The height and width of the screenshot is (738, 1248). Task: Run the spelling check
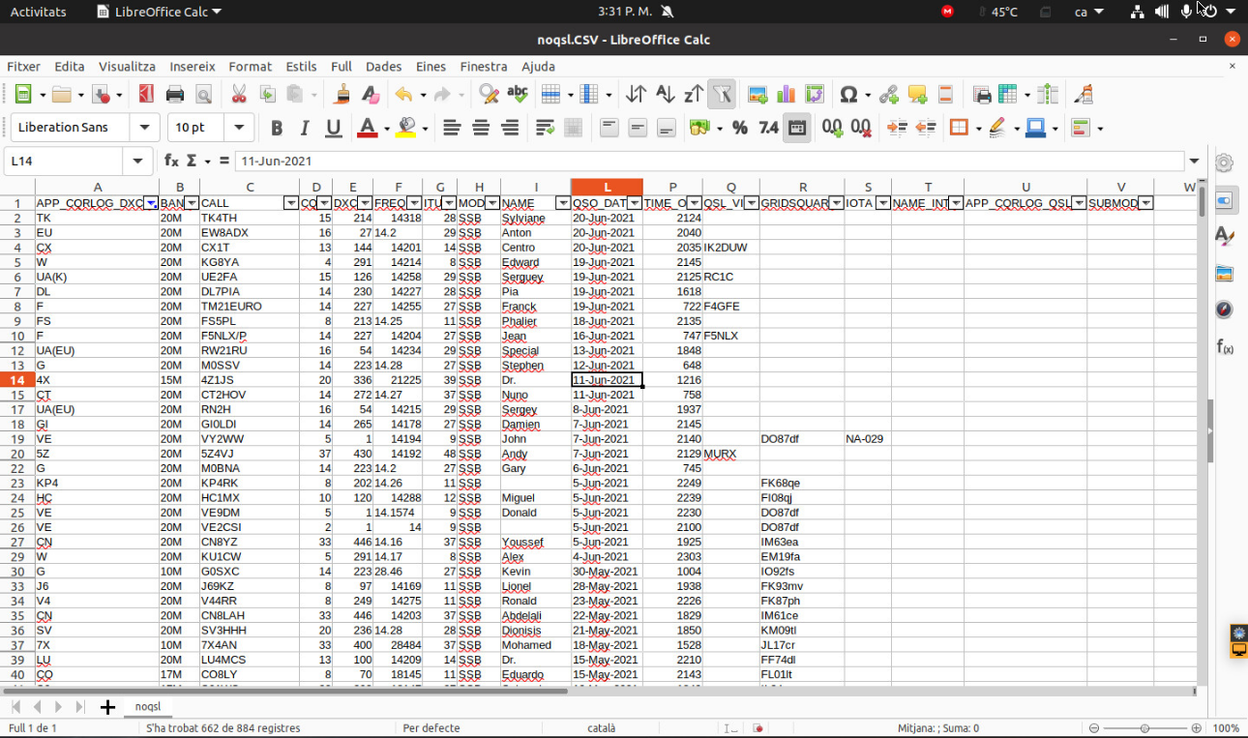point(518,94)
